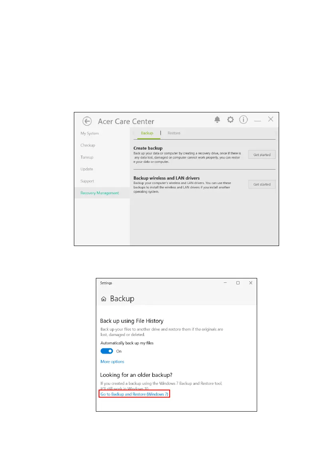Select My System in the sidebar
Image resolution: width=335 pixels, height=476 pixels.
point(90,133)
